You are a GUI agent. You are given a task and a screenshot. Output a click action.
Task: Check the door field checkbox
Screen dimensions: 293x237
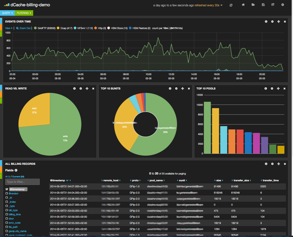pos(7,218)
